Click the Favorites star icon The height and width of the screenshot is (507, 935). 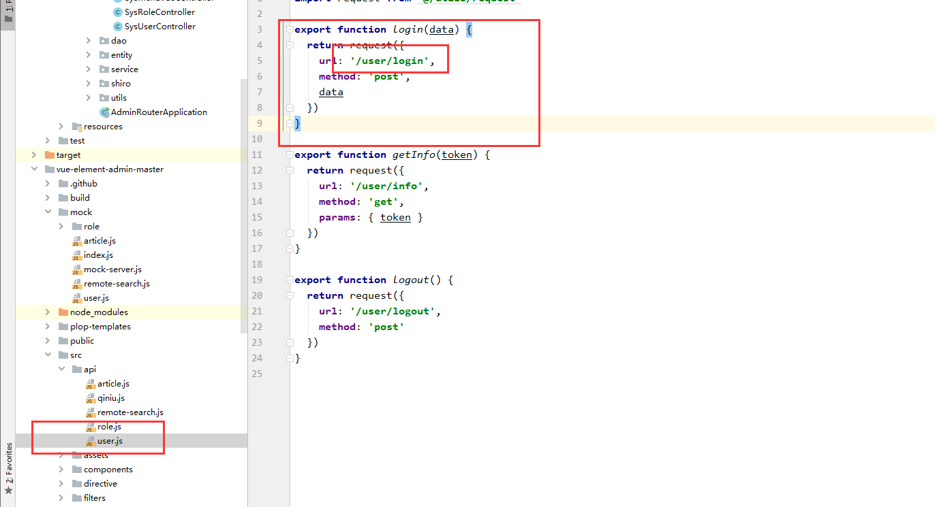[x=8, y=491]
